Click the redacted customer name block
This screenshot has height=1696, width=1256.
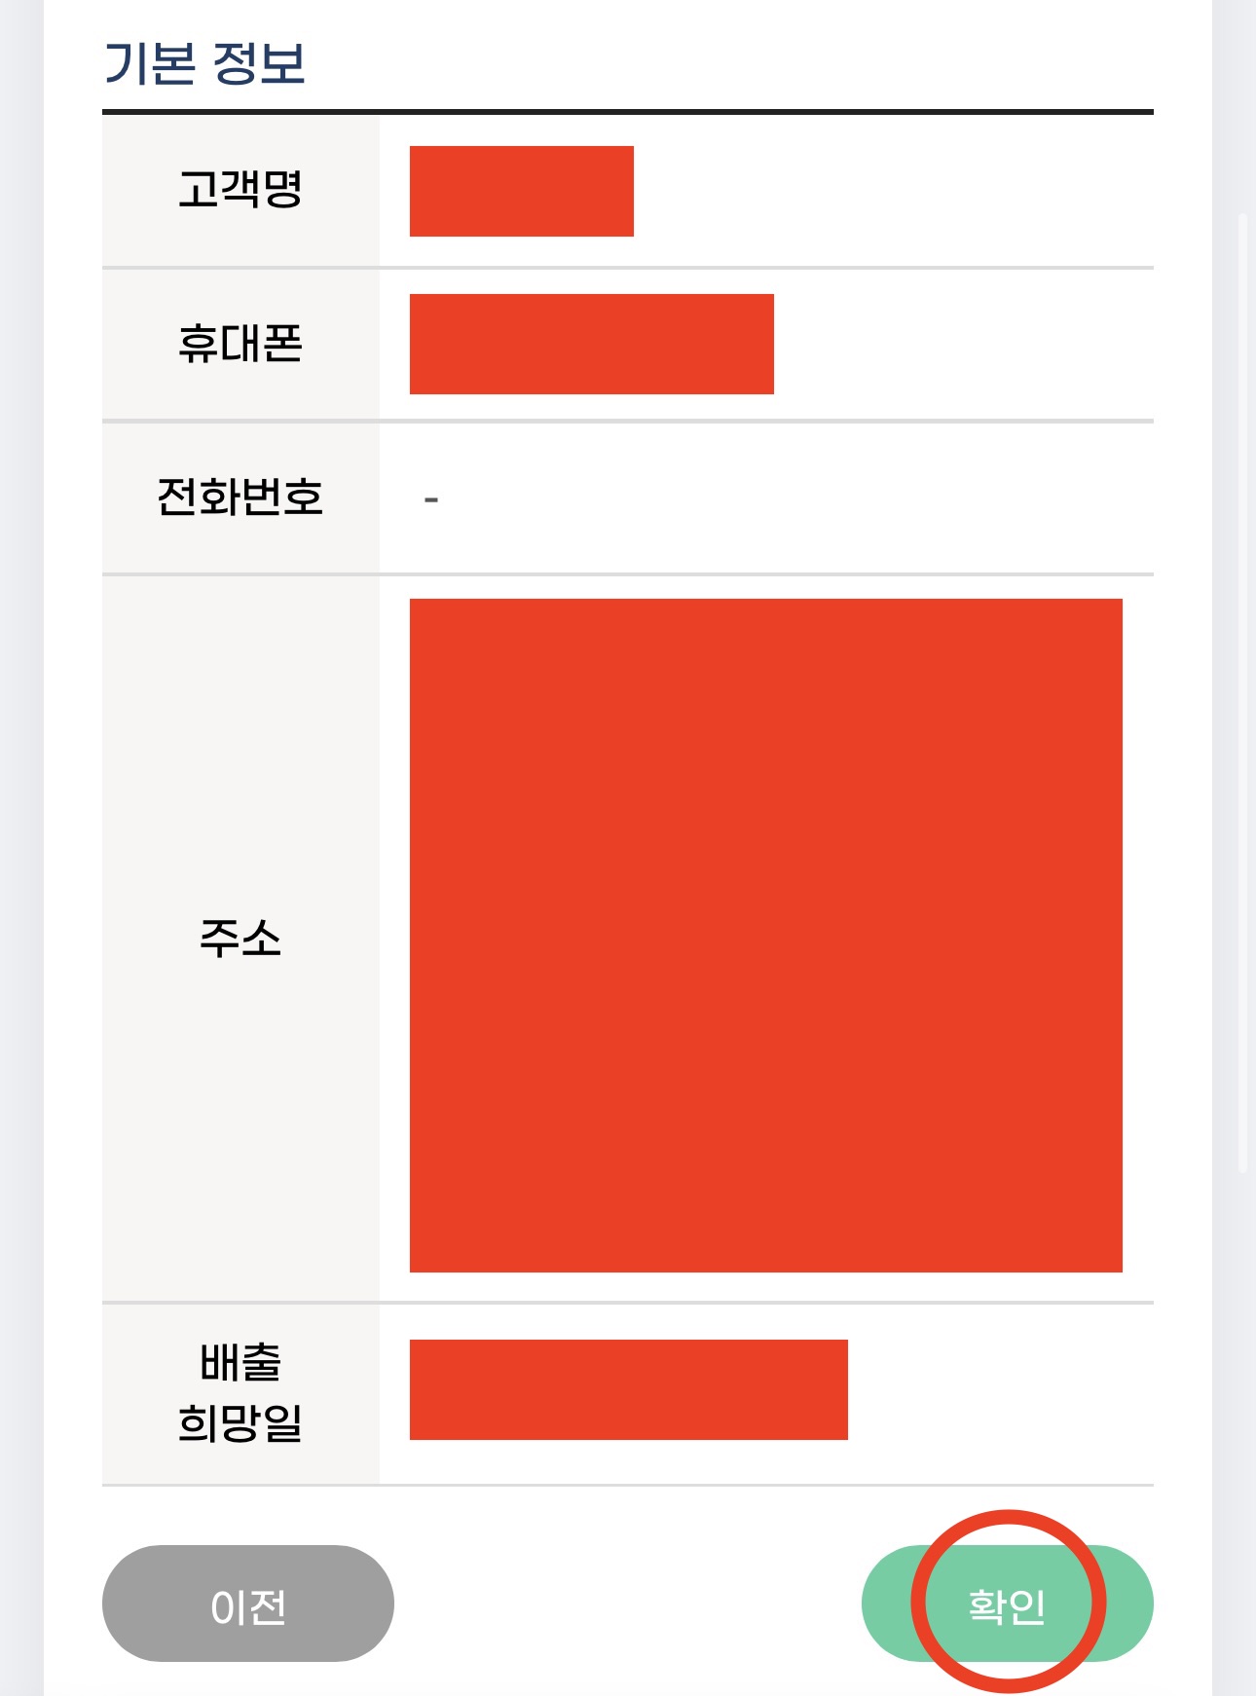(522, 191)
